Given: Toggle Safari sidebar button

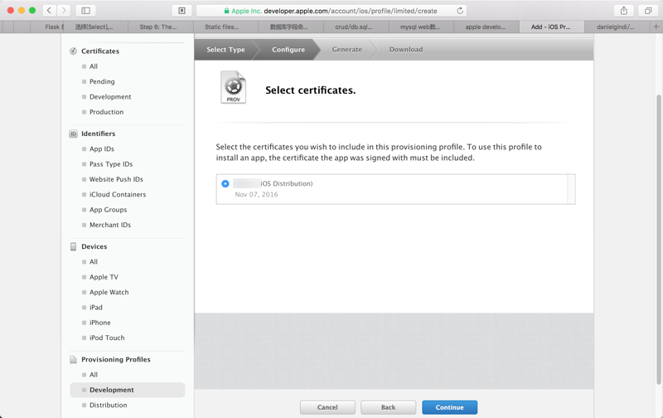Looking at the screenshot, I should click(x=85, y=11).
